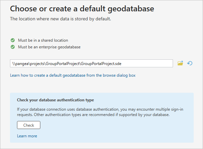Click green checkmark beside enterprise geodatabase requirement

pyautogui.click(x=13, y=47)
